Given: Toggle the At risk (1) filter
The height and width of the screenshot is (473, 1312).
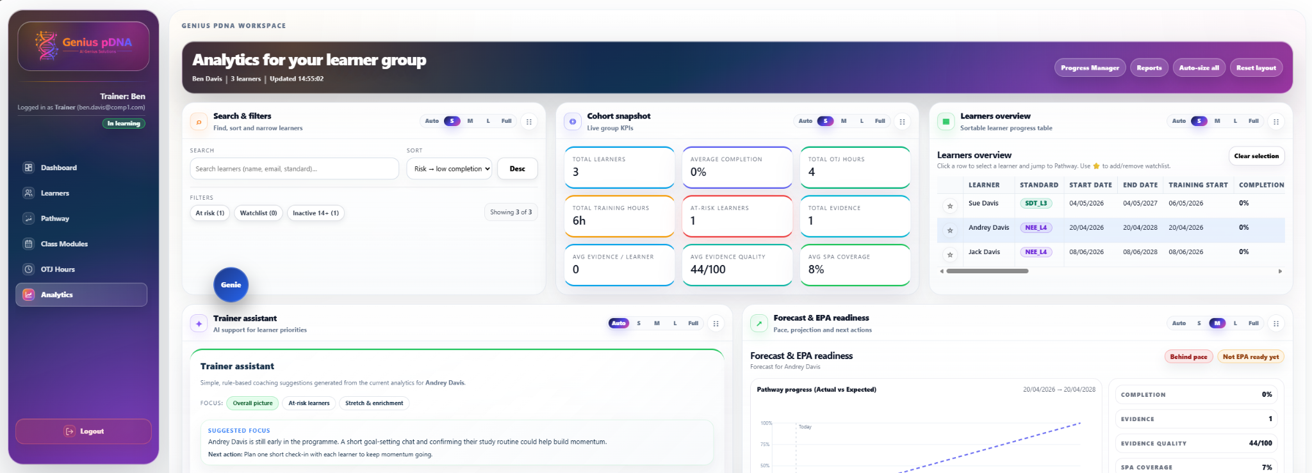Looking at the screenshot, I should click(x=210, y=213).
